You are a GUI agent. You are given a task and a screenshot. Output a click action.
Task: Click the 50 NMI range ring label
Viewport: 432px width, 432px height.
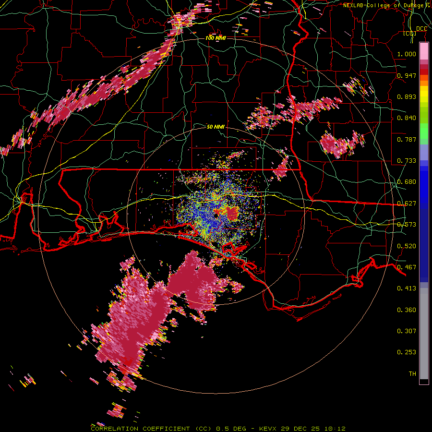coord(216,127)
